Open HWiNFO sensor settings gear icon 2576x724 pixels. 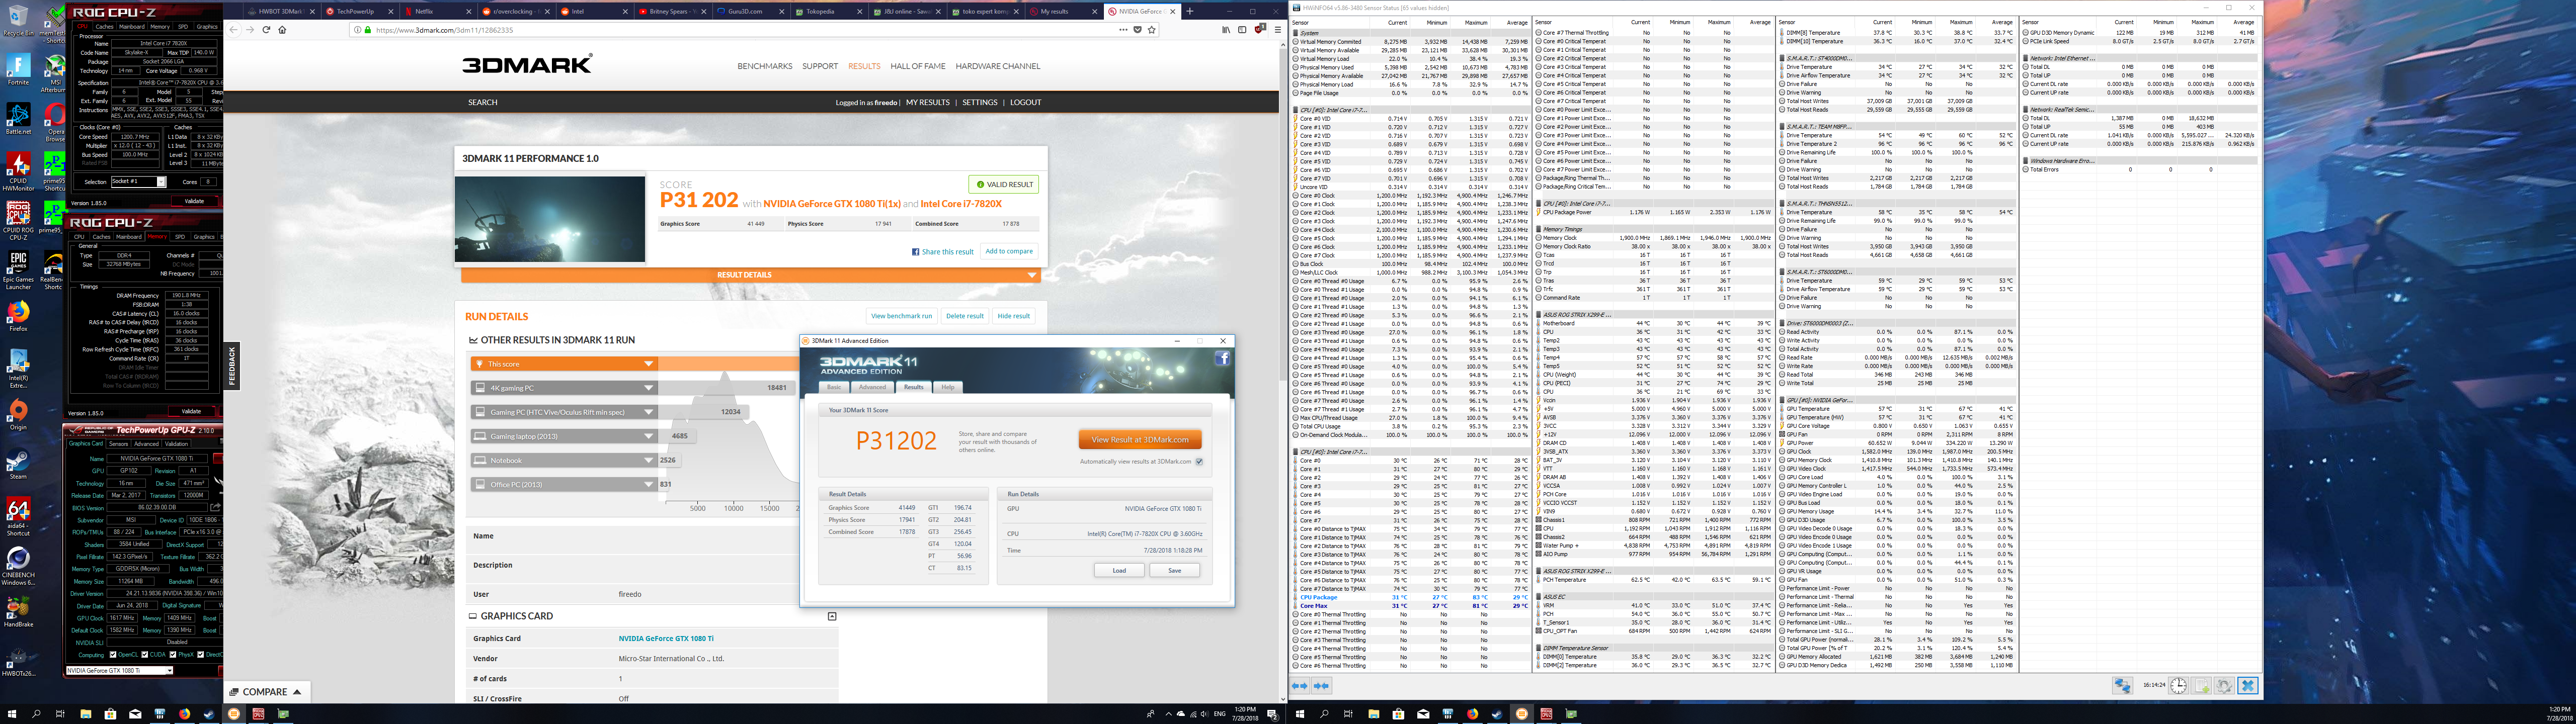2224,686
